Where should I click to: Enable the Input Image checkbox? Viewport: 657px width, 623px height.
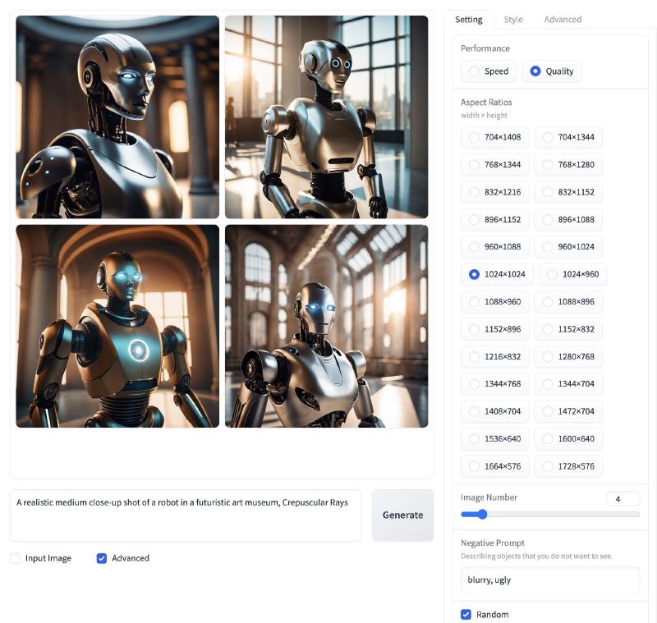click(16, 558)
